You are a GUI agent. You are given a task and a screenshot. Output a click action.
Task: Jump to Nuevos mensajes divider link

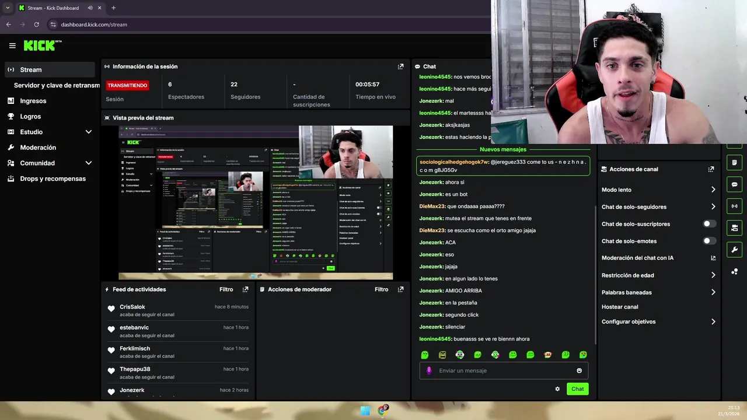[x=502, y=149]
